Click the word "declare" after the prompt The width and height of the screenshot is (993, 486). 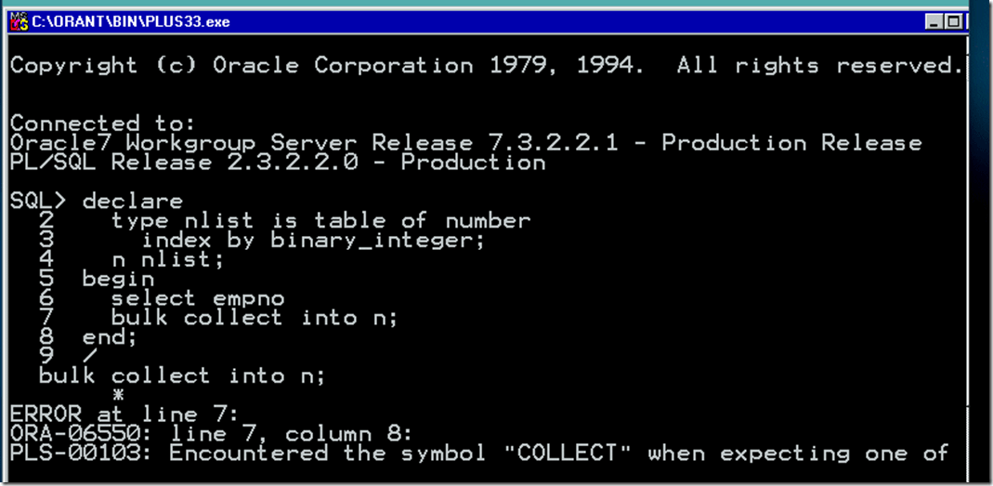pyautogui.click(x=133, y=202)
